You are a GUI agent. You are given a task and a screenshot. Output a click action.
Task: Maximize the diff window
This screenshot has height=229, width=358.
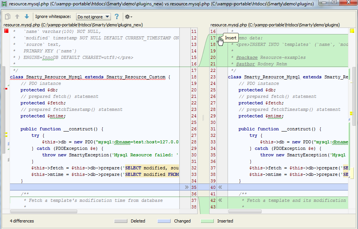pyautogui.click(x=335, y=3)
